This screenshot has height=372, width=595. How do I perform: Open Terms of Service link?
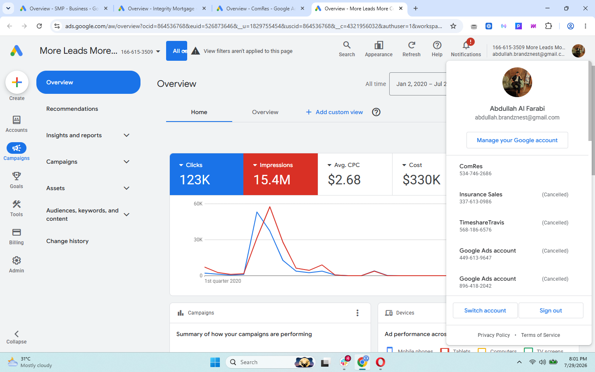tap(540, 335)
